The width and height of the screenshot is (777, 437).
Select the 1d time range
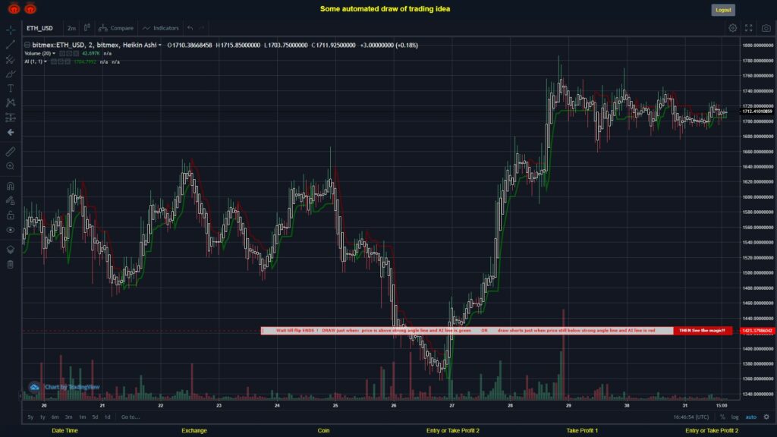coord(108,417)
